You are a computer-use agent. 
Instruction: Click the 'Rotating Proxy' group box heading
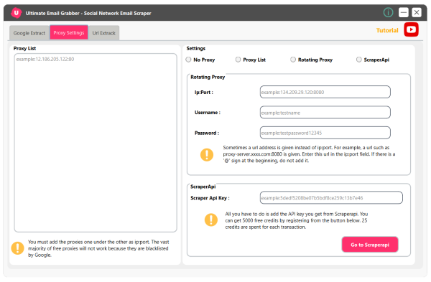(x=208, y=77)
